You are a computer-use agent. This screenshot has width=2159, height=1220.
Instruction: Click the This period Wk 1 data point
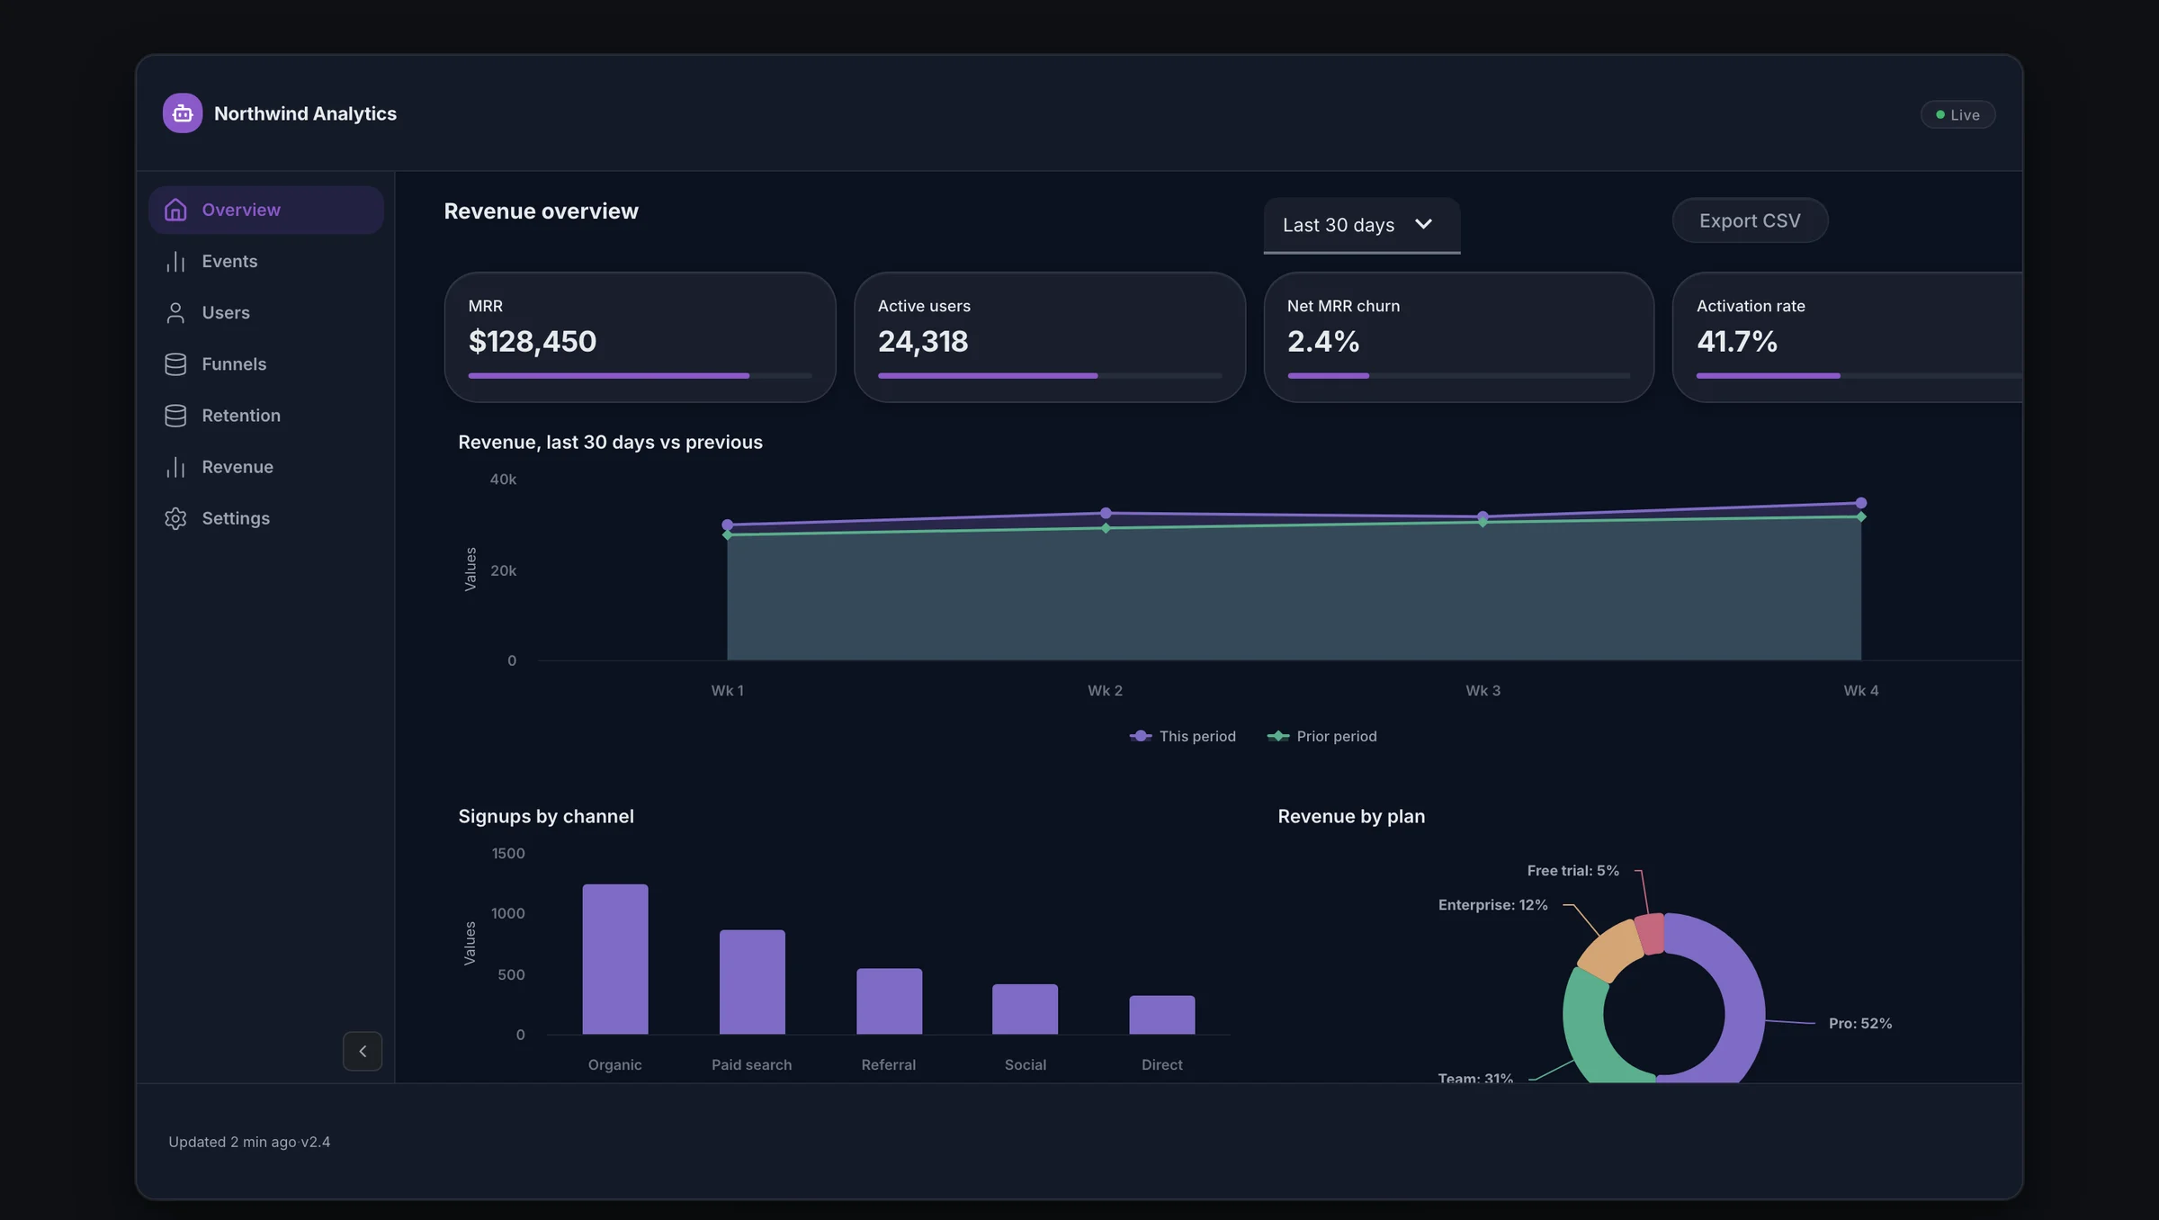728,525
